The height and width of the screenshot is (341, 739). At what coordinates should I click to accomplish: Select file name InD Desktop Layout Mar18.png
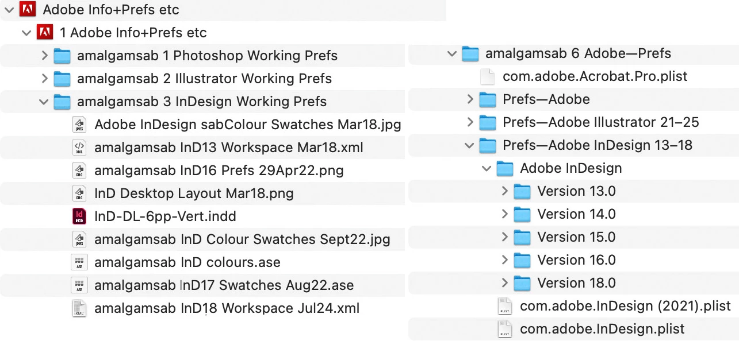pos(194,193)
